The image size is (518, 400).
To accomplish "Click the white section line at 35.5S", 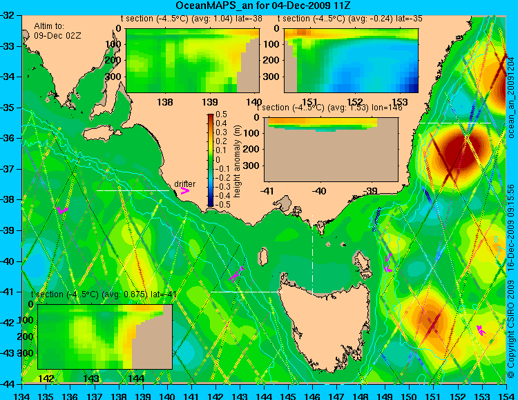I will (455, 123).
